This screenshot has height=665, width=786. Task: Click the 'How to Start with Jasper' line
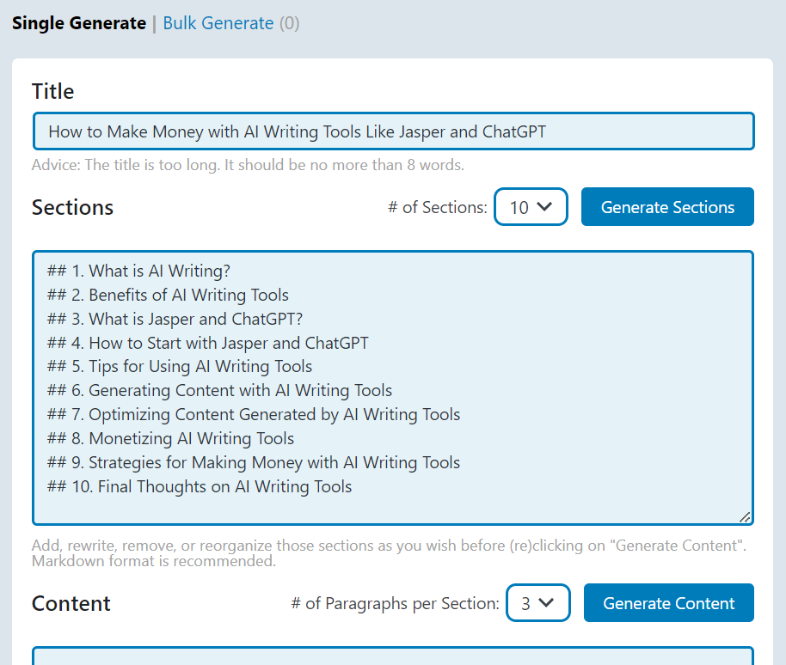[208, 343]
